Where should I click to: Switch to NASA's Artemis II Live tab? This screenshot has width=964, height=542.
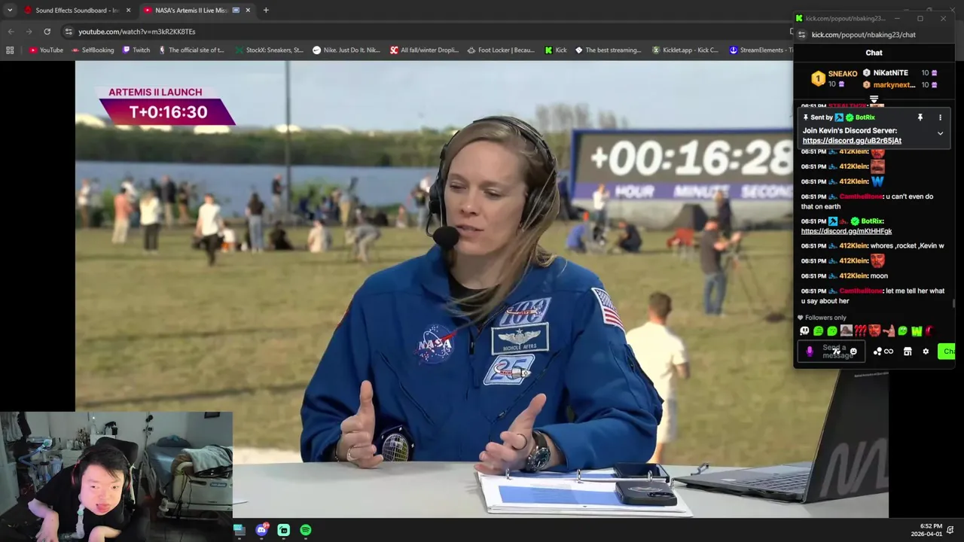(197, 10)
